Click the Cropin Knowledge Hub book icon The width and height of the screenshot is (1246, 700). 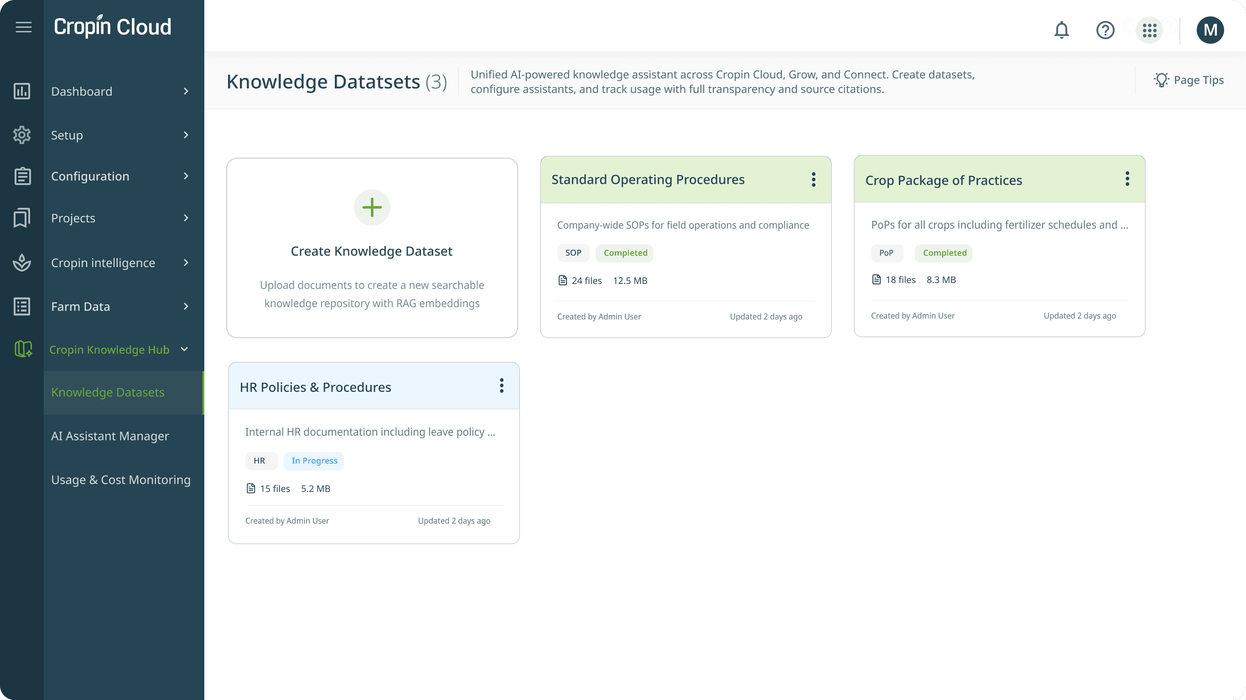(23, 349)
